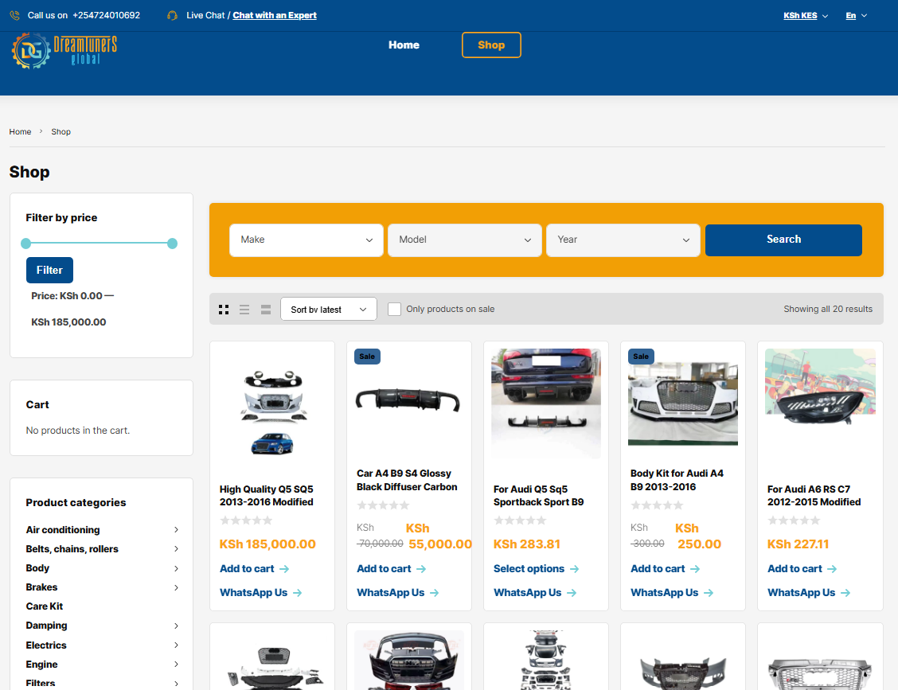Viewport: 898px width, 690px height.
Task: Switch to grid view layout icon
Action: [224, 310]
